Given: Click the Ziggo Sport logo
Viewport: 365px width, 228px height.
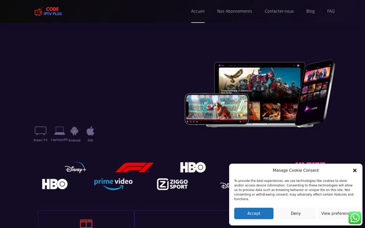Looking at the screenshot, I should tap(172, 184).
